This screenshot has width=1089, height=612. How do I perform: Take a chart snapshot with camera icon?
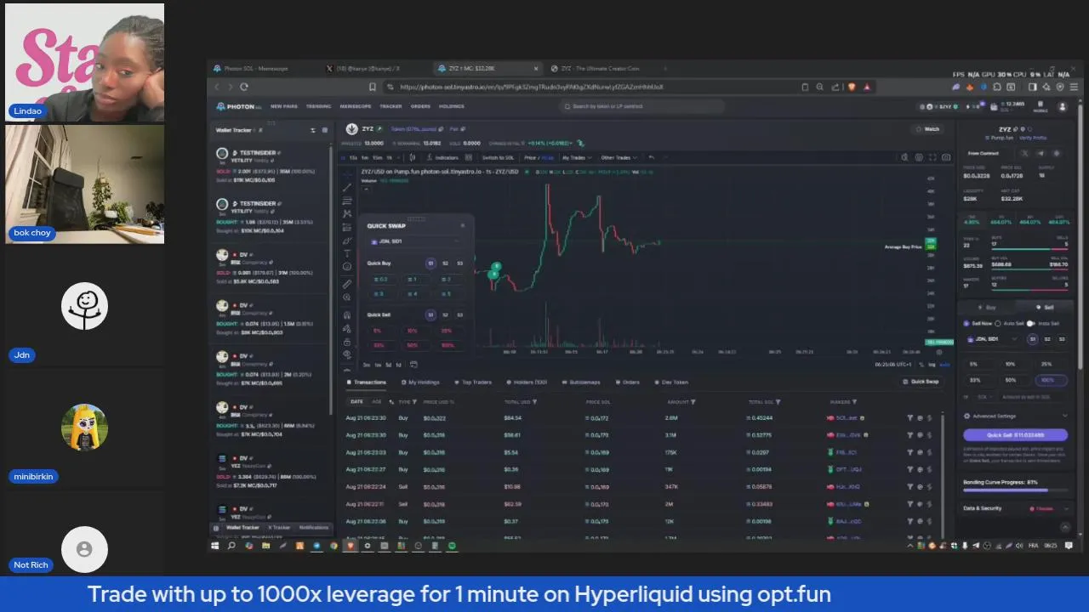(945, 157)
